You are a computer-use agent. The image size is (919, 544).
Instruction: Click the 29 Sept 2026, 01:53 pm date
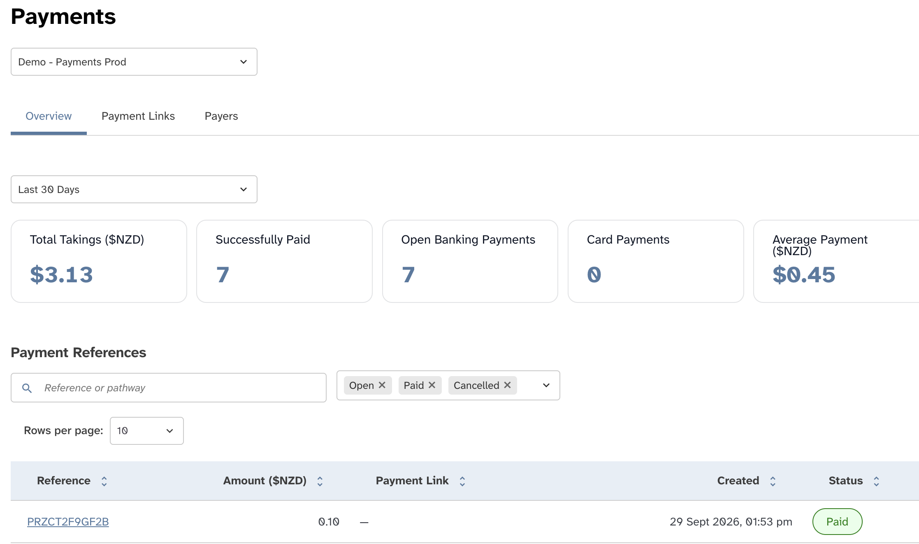click(731, 522)
